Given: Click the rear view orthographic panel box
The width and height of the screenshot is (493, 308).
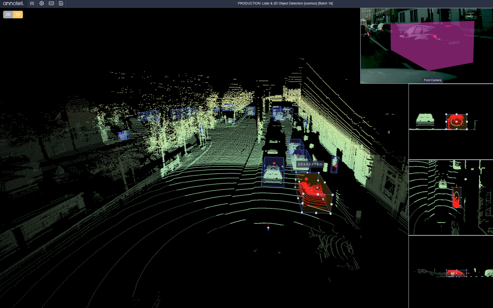Looking at the screenshot, I should [x=457, y=122].
